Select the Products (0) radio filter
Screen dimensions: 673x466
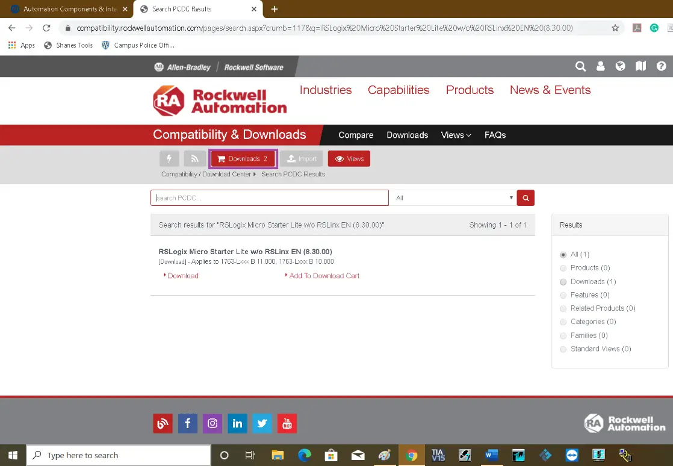(x=563, y=268)
